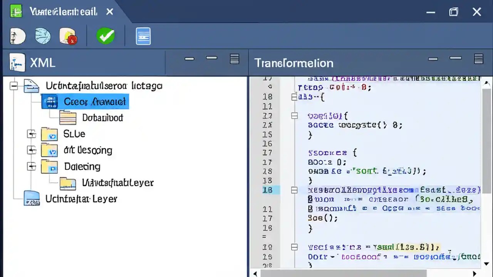Select the Dobanivod tree item
This screenshot has height=277, width=493.
tap(102, 118)
